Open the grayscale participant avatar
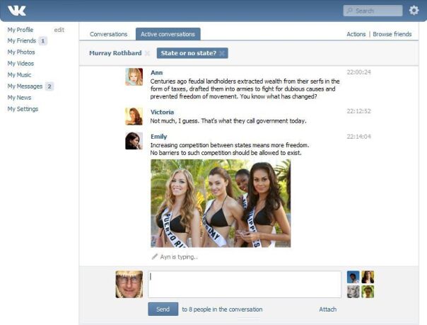 pos(353,292)
